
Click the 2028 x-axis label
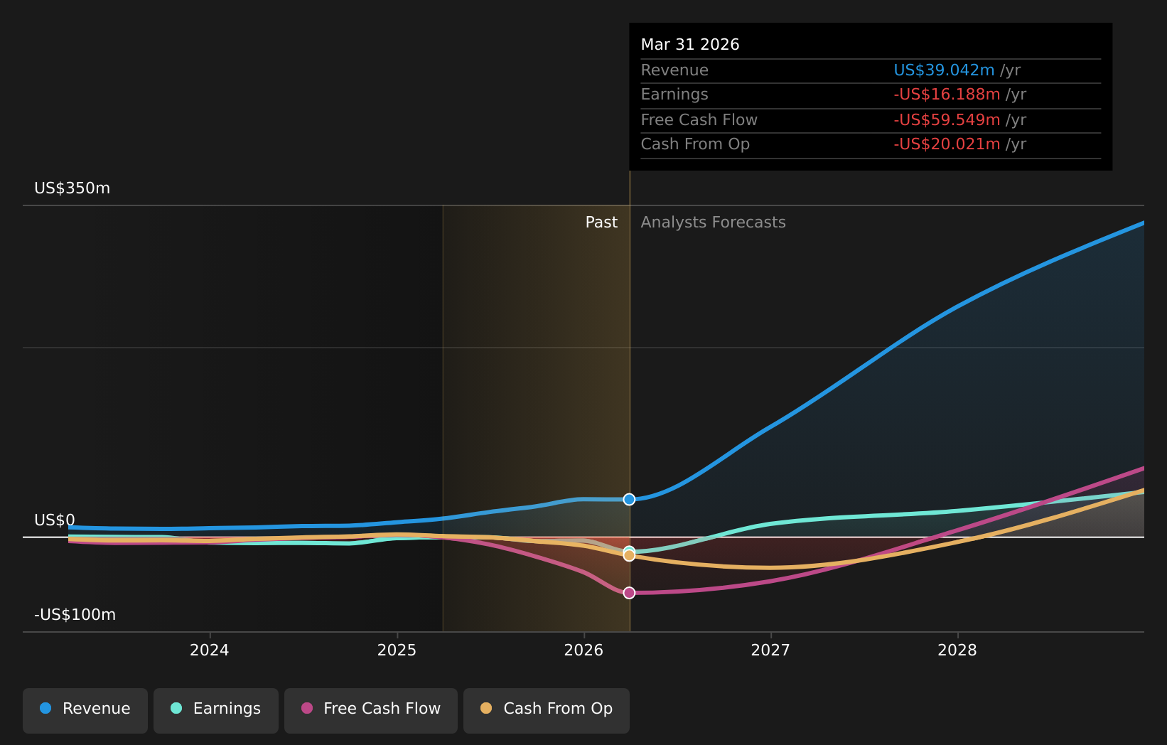pyautogui.click(x=957, y=650)
